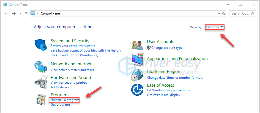Click Uninstall a program link
Viewport: 260px width, 113px height.
65,100
